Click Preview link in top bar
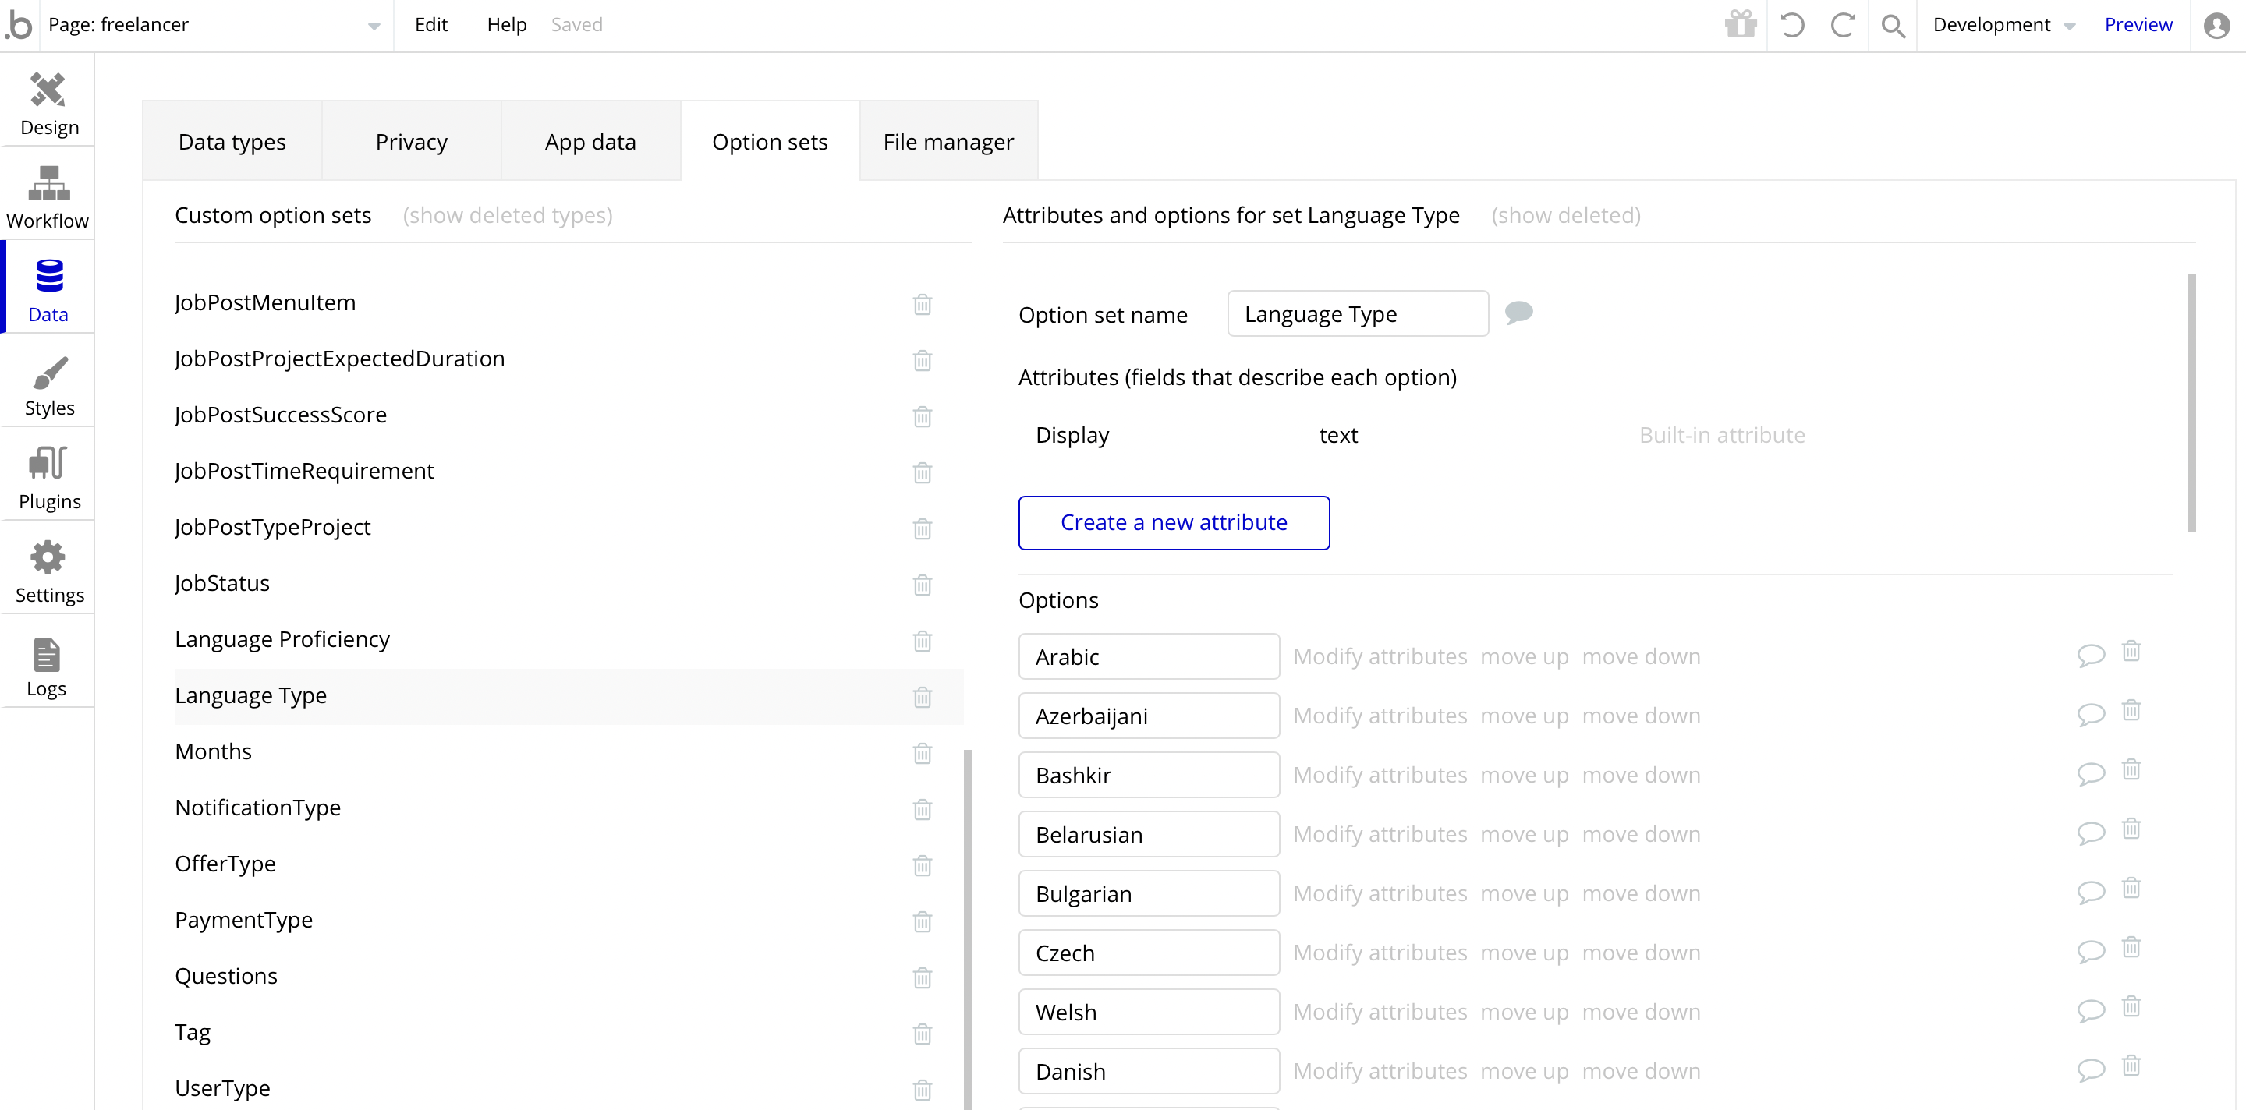Image resolution: width=2246 pixels, height=1110 pixels. [2138, 24]
